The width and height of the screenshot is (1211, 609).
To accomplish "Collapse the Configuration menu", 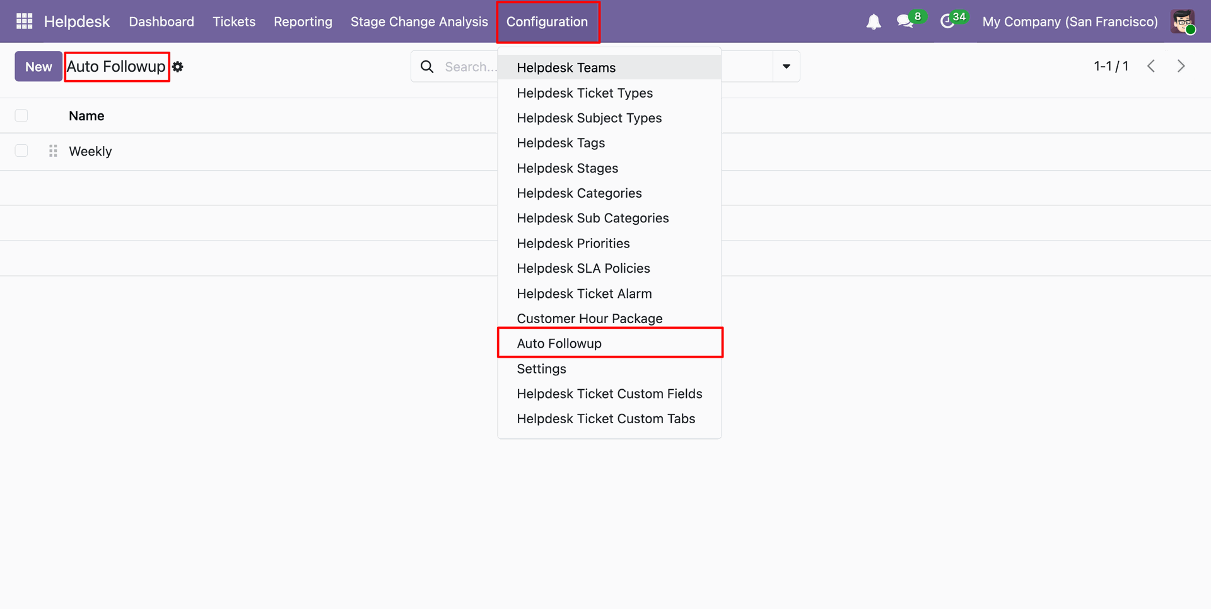I will pos(547,21).
